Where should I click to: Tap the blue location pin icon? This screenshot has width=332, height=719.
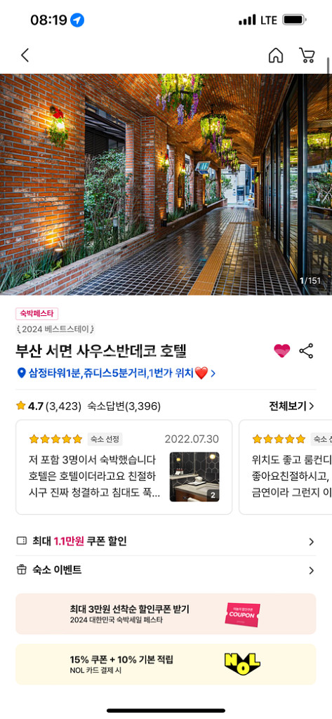tap(21, 374)
